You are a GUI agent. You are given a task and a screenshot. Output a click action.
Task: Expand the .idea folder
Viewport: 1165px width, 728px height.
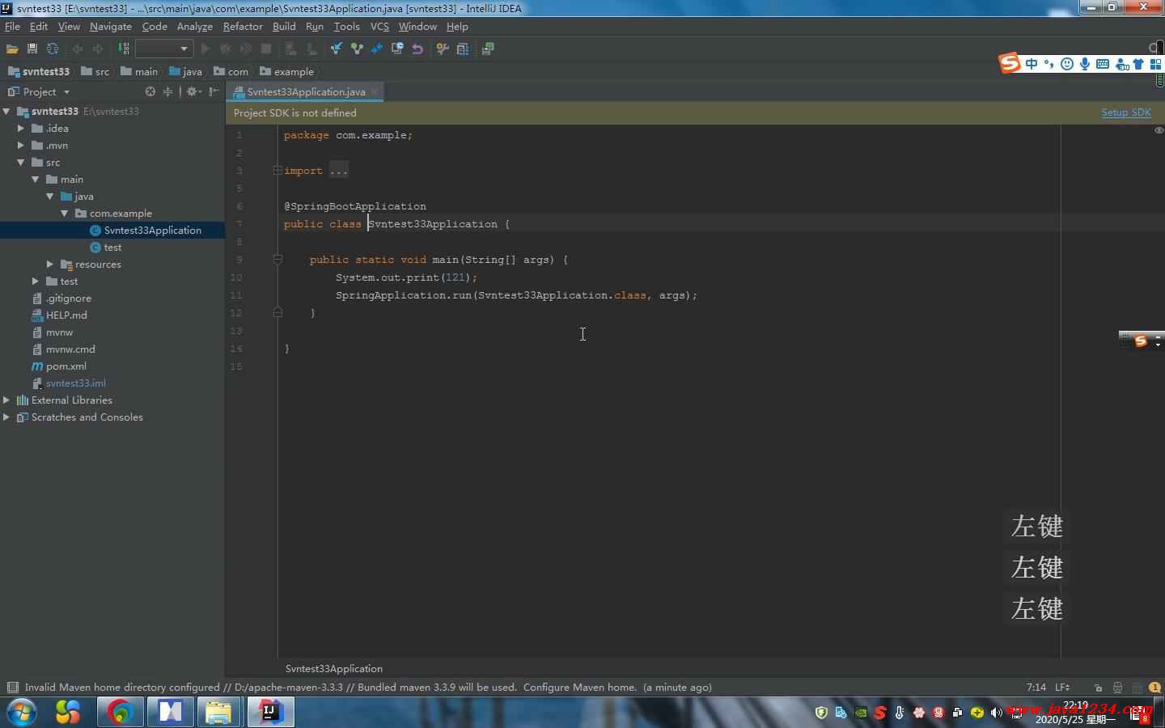point(21,128)
